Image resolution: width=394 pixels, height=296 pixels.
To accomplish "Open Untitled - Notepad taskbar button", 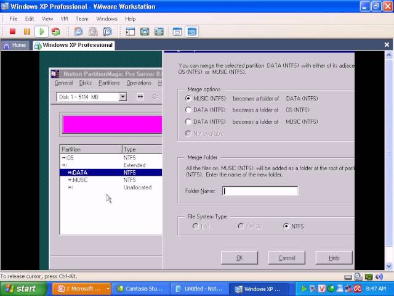I will tap(199, 289).
